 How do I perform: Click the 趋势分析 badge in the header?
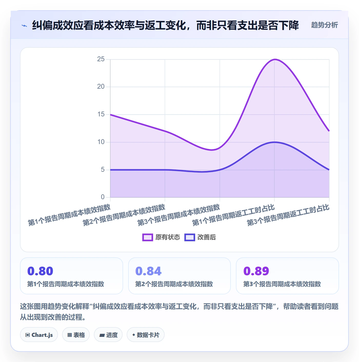(324, 25)
